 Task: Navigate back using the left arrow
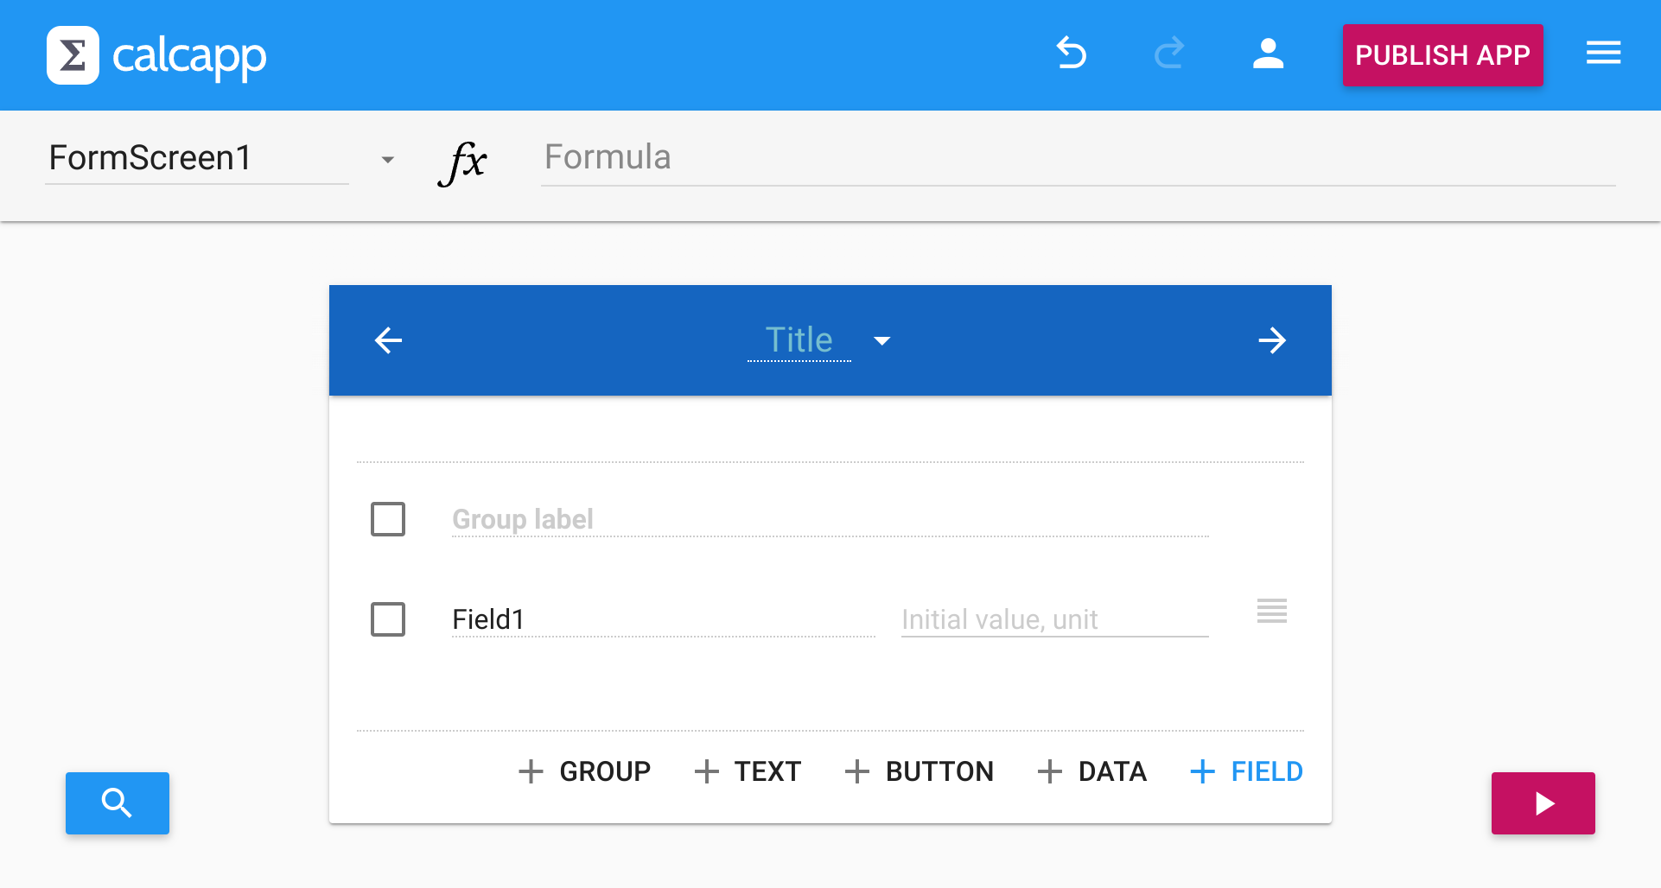388,340
